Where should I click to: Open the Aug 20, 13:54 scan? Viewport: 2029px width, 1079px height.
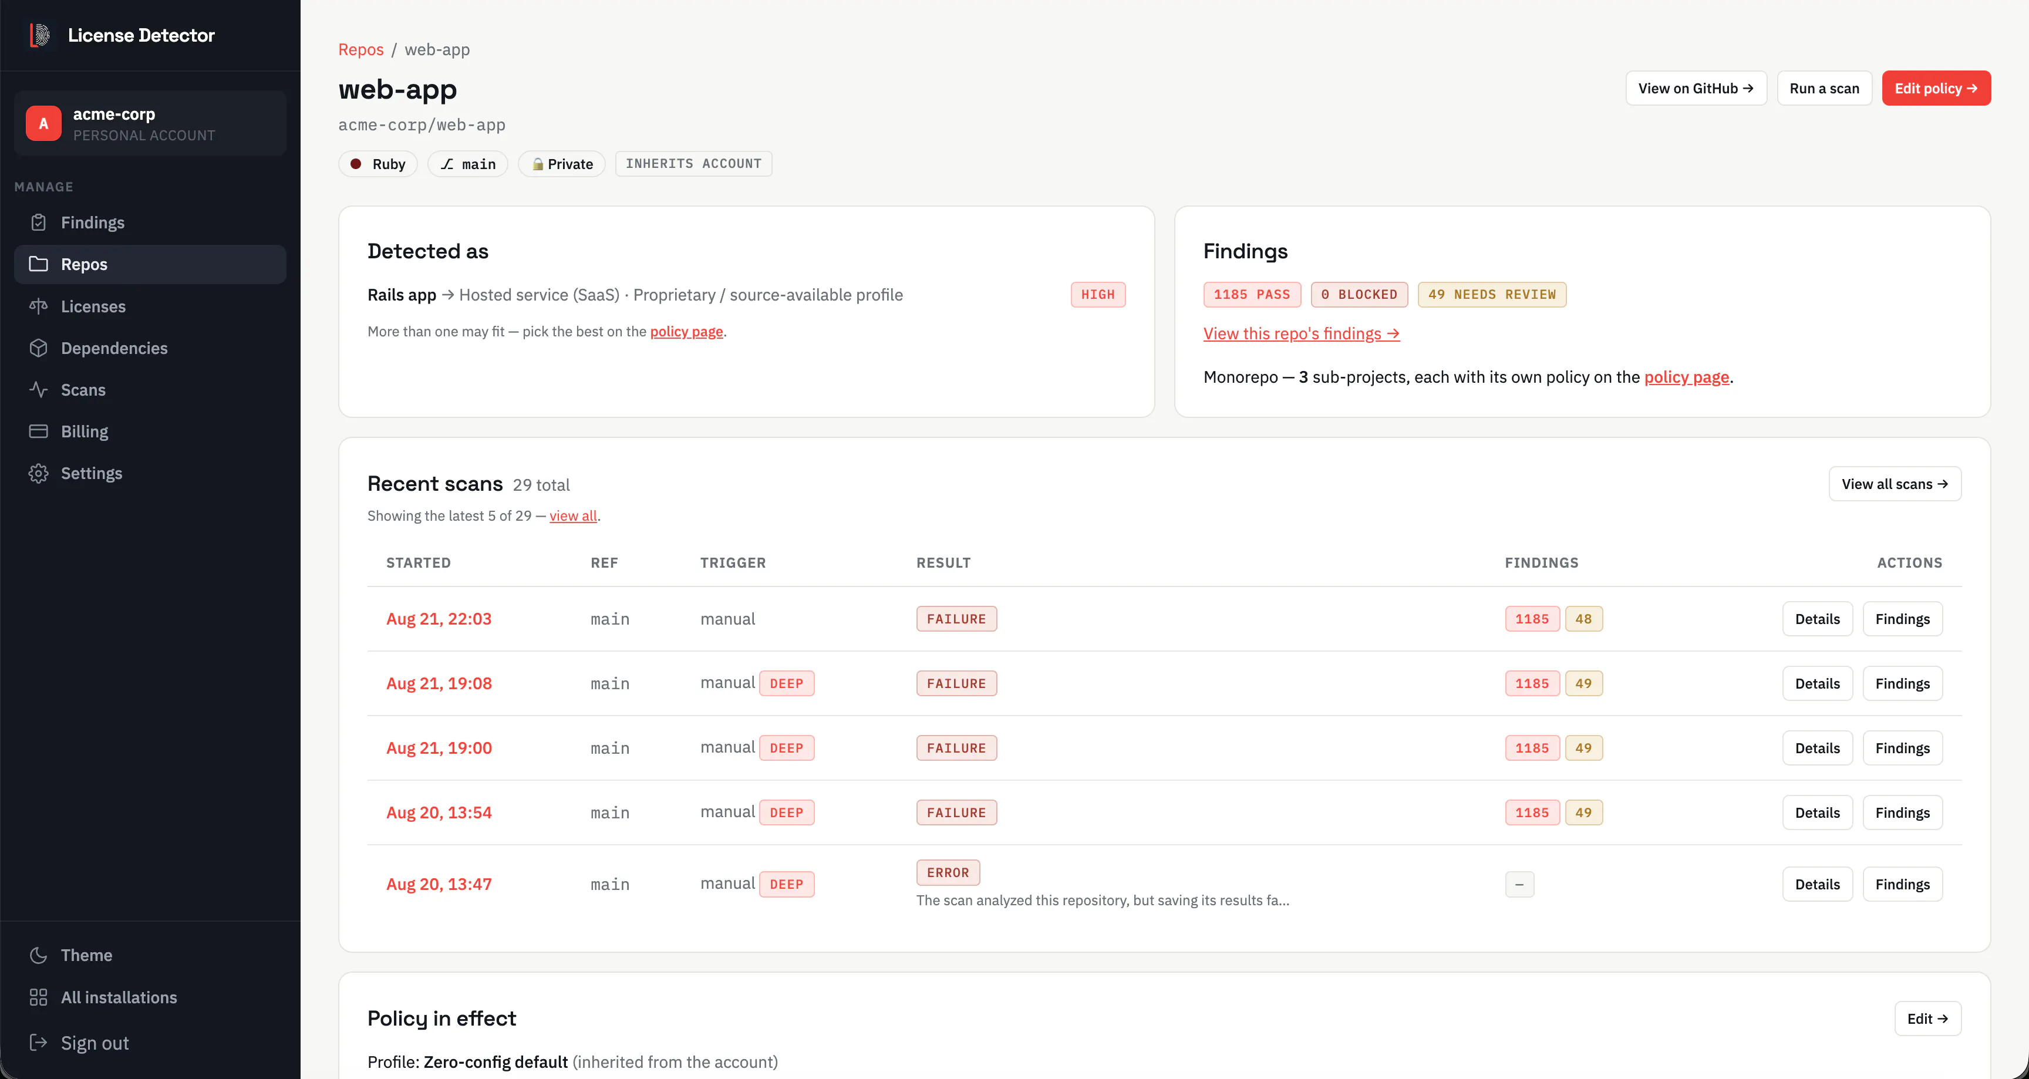(x=439, y=812)
